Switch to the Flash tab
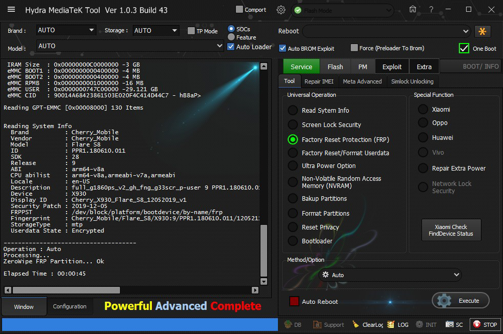503x334 pixels. [x=335, y=67]
